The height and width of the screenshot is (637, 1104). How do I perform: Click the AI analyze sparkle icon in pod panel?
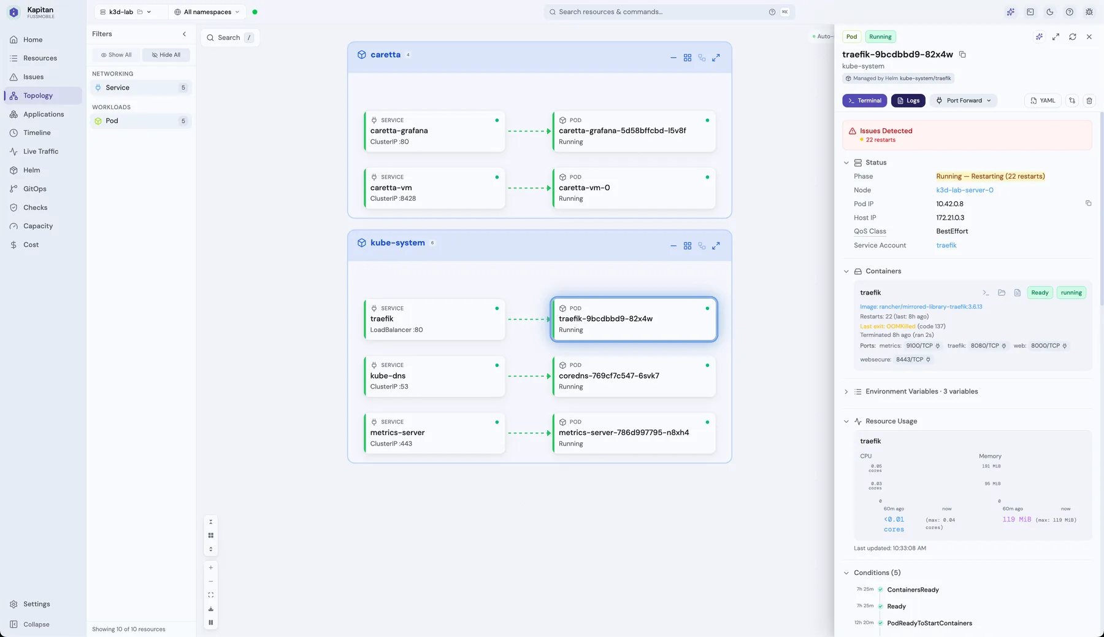pyautogui.click(x=1039, y=37)
